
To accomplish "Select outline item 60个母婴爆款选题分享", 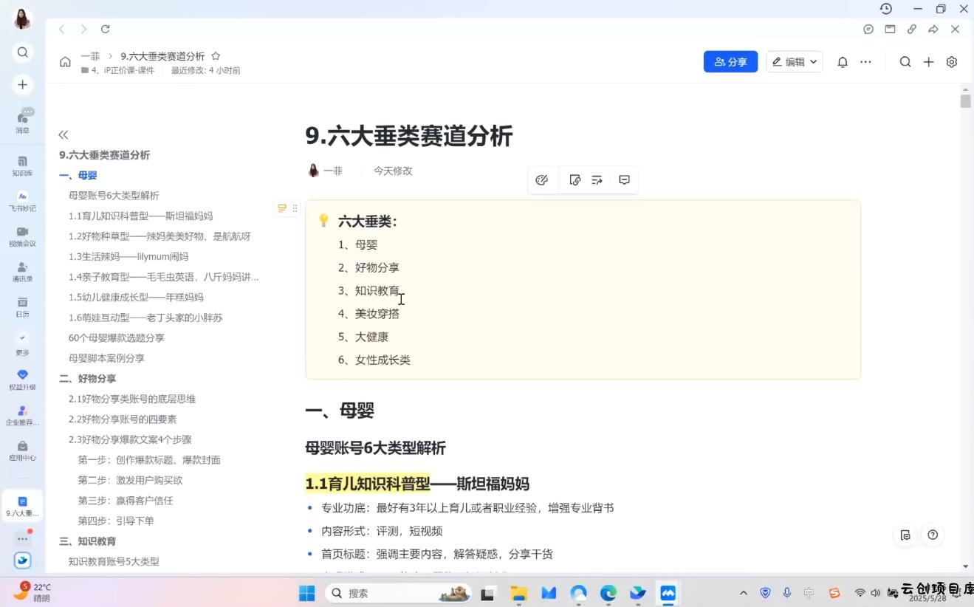I will 117,338.
